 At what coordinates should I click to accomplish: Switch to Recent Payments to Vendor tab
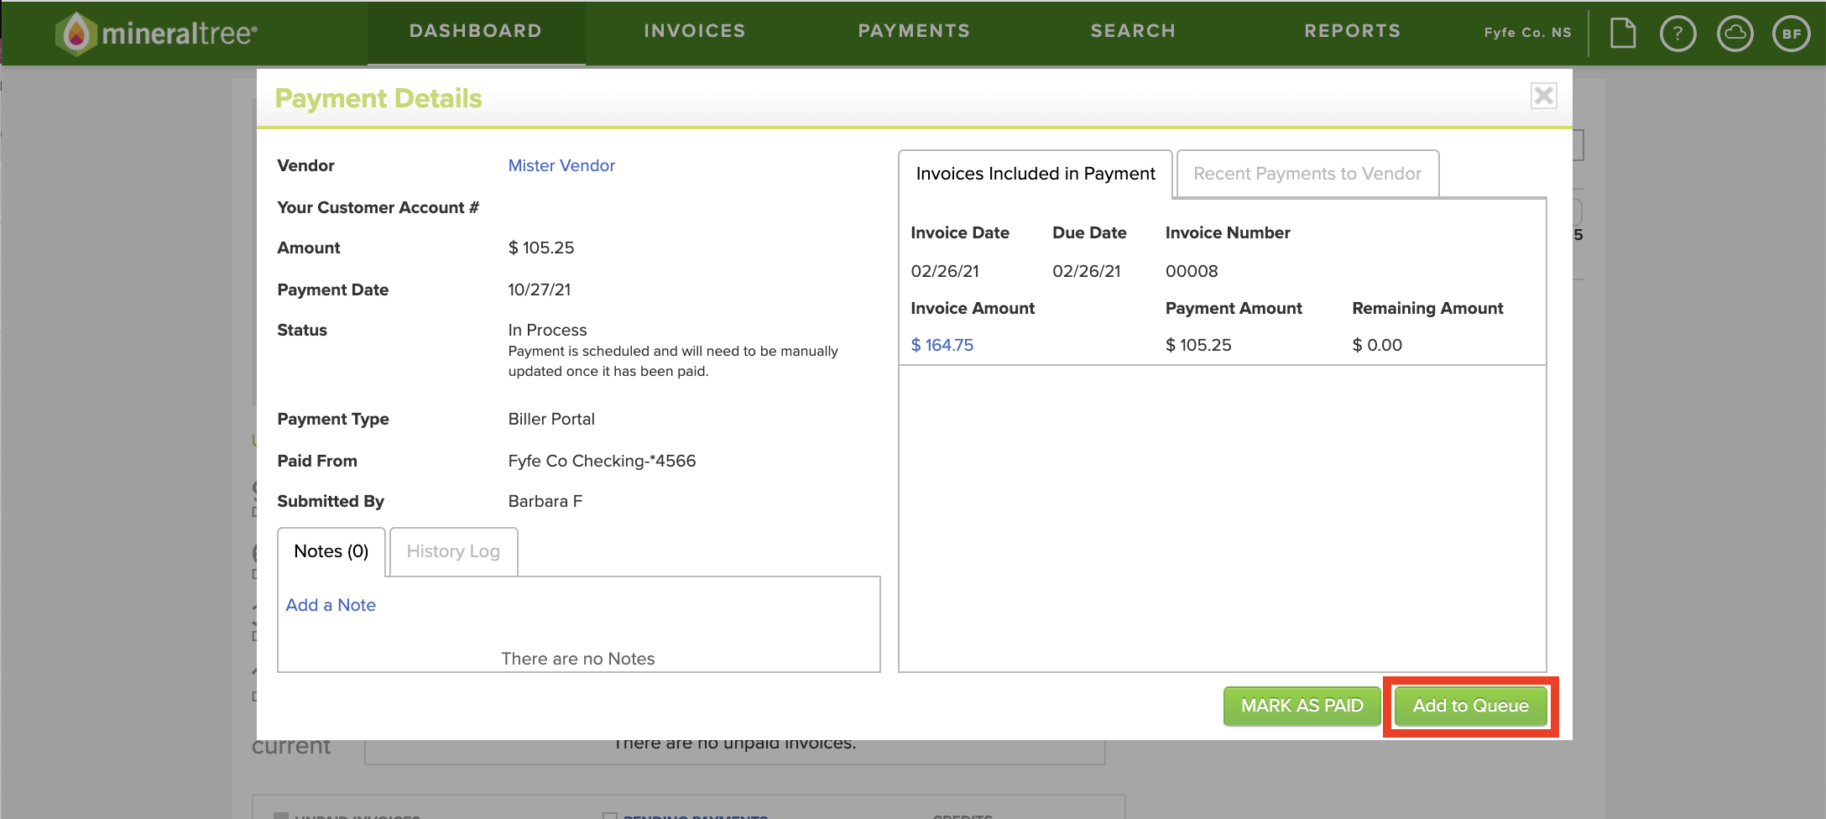coord(1307,174)
